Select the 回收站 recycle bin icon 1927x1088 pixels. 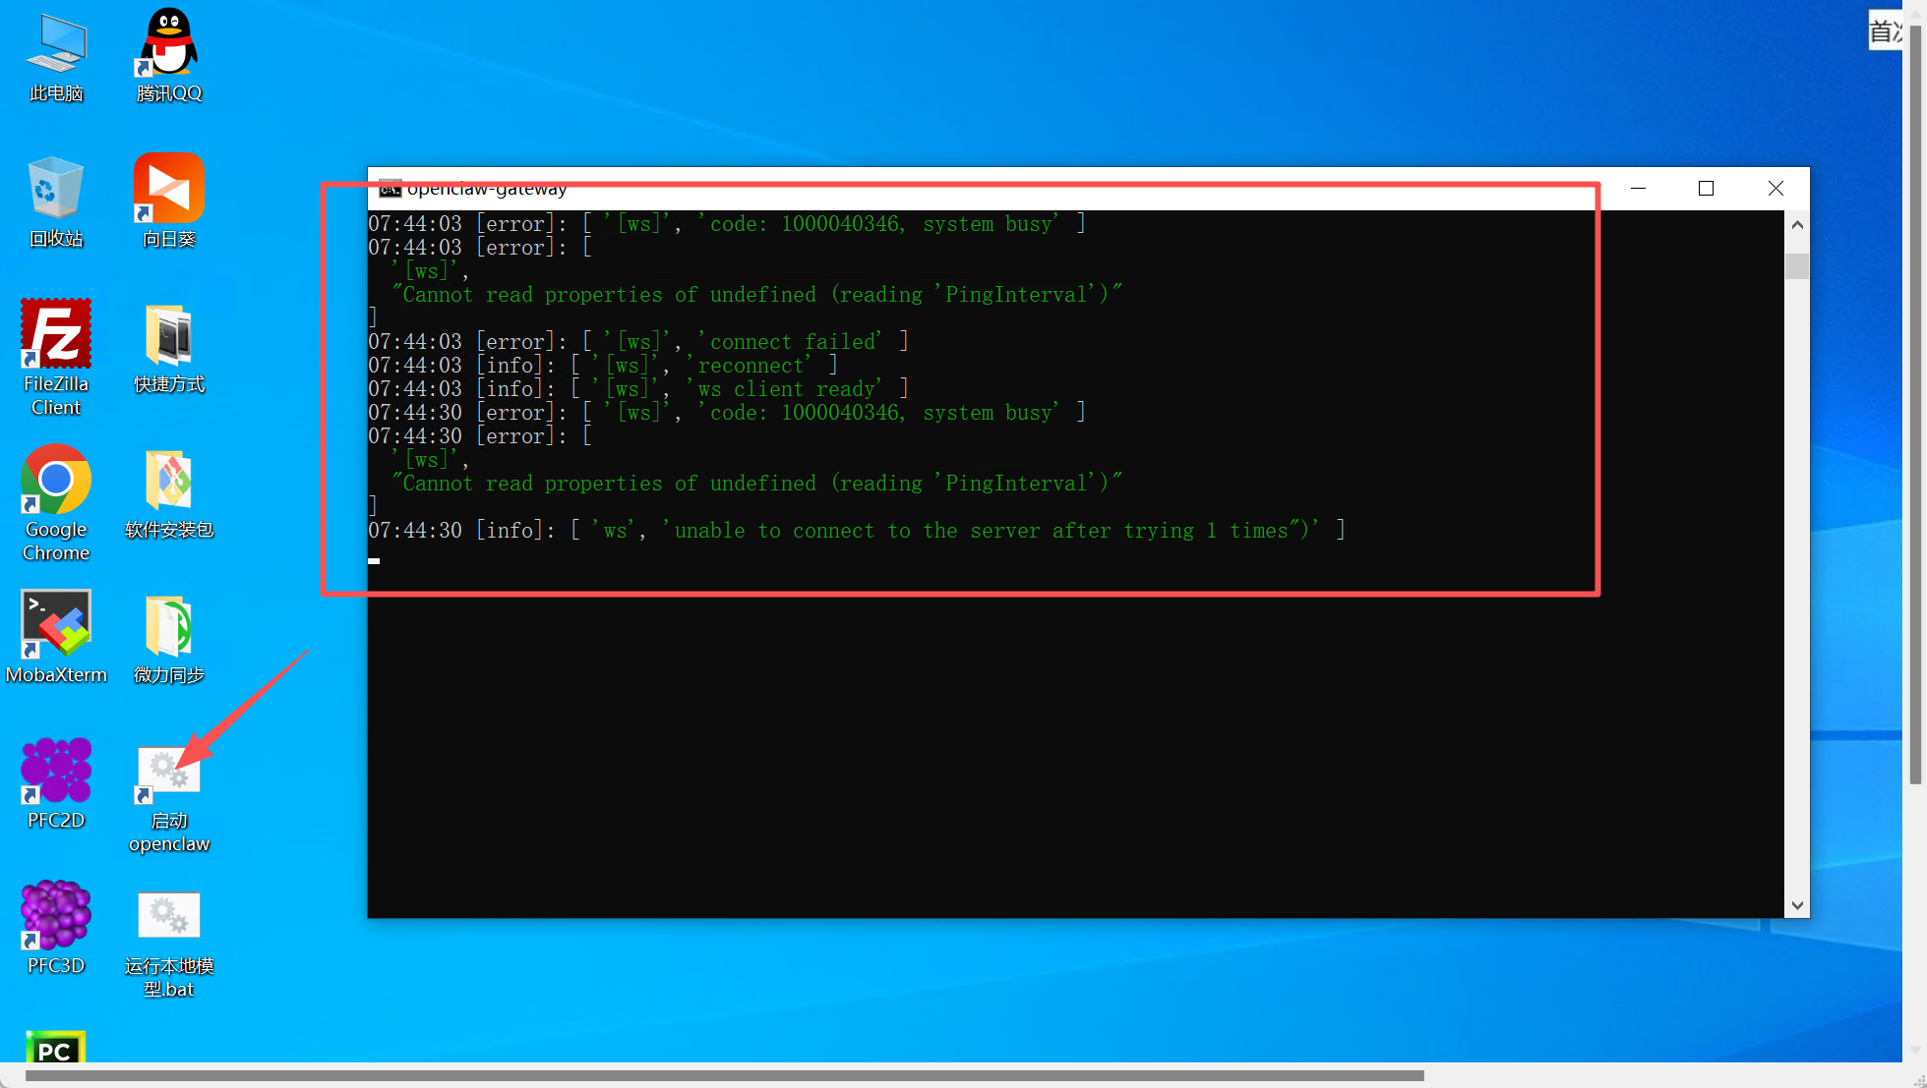[x=56, y=189]
